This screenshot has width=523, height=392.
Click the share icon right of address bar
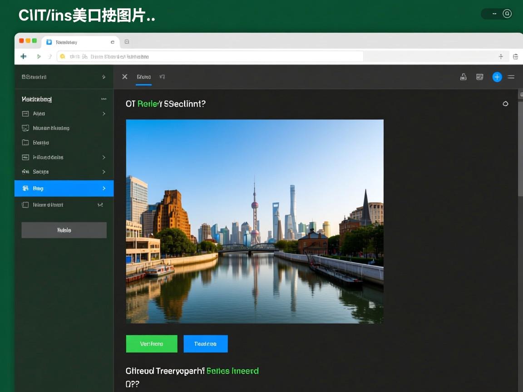pos(516,57)
